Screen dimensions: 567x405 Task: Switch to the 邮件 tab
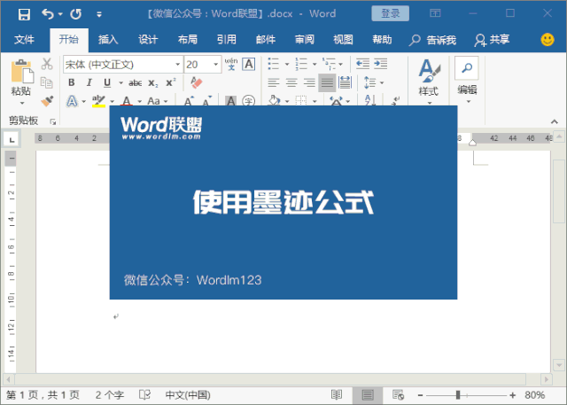click(266, 39)
